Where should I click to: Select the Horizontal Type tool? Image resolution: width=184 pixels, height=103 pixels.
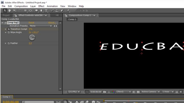click(x=46, y=11)
